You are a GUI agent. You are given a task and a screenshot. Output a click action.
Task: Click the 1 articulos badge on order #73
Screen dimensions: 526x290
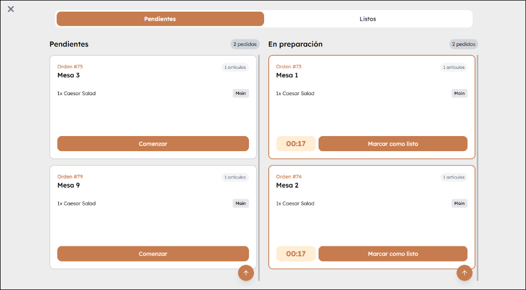point(454,67)
